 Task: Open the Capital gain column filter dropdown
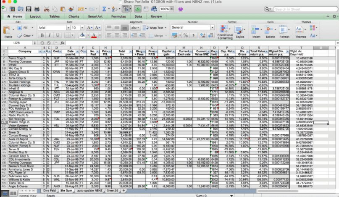pyautogui.click(x=173, y=51)
